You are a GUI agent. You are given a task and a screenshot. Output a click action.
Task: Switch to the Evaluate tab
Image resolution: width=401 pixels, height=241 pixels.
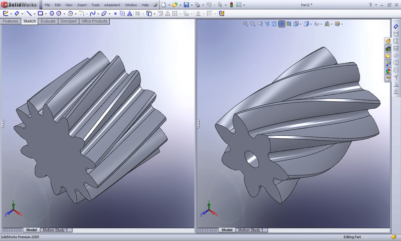48,22
